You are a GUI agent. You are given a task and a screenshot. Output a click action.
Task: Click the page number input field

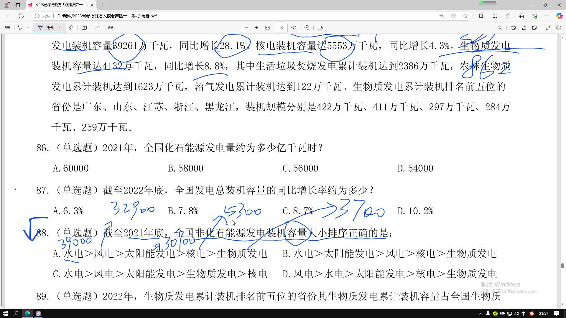(x=282, y=27)
